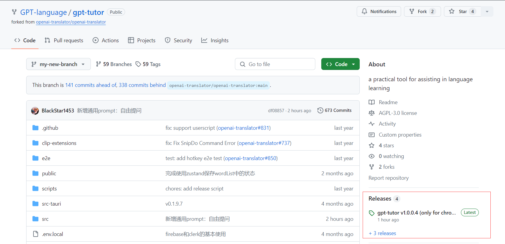Open the clip-extensions folder
The image size is (505, 244).
pos(59,143)
